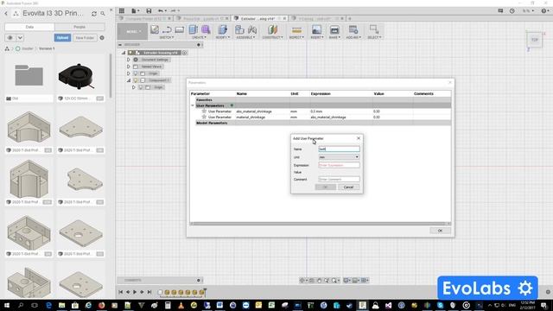
Task: Close the Add User Parameter dialog
Action: coord(359,138)
